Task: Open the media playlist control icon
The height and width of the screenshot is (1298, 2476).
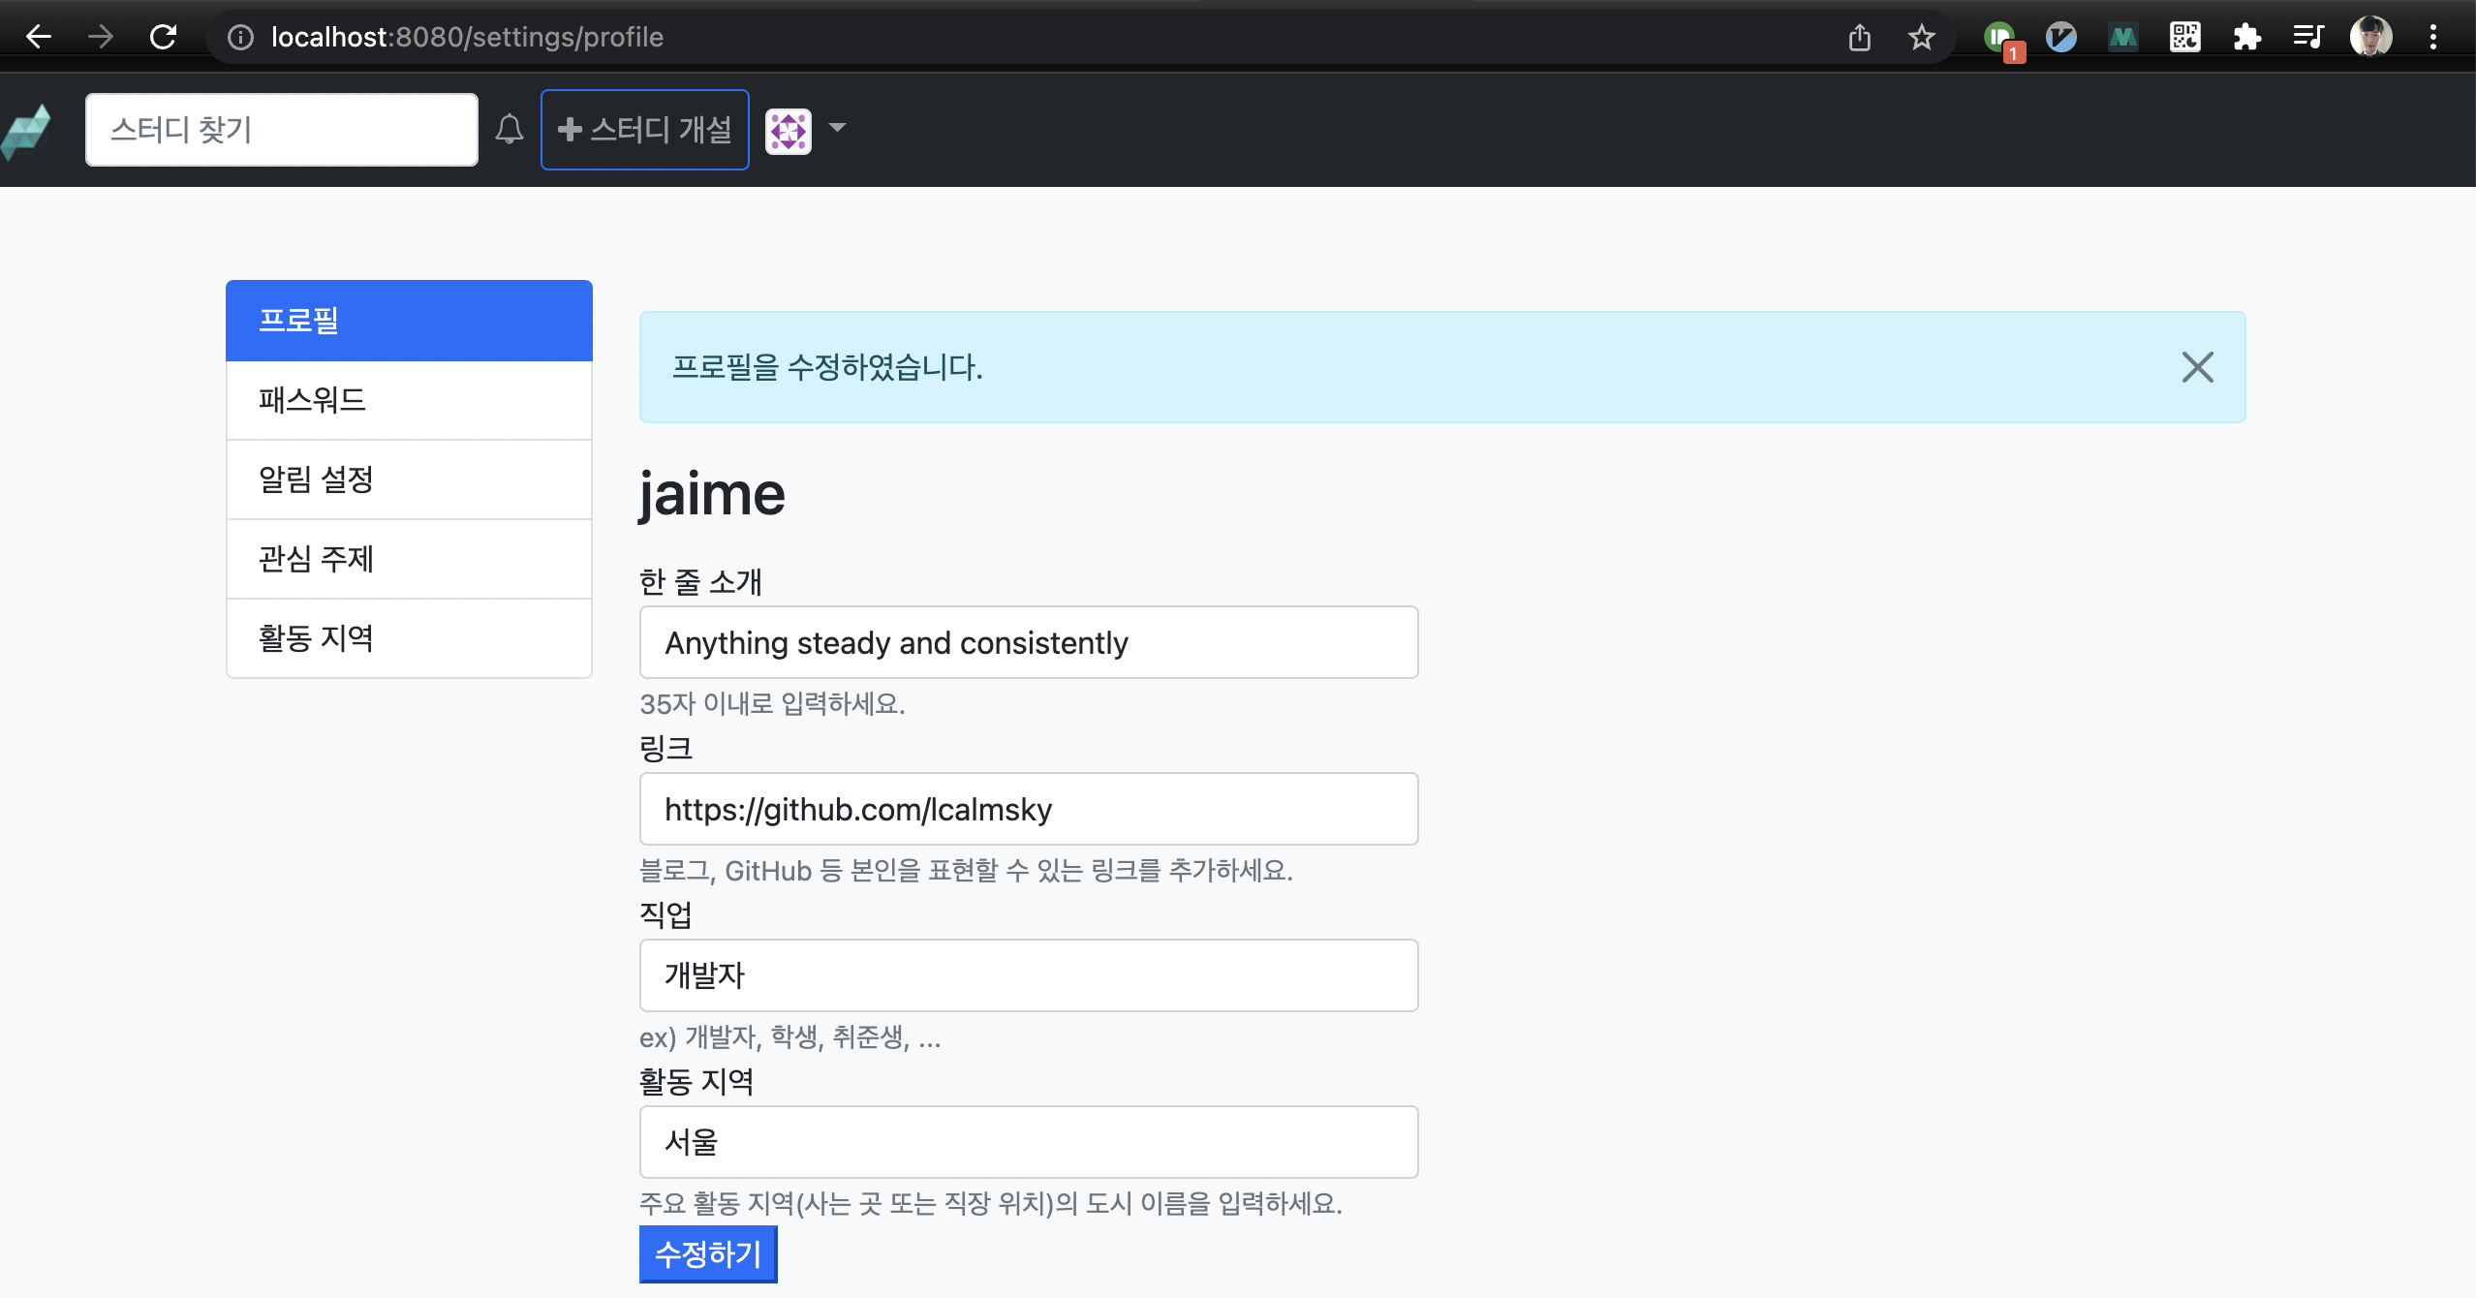Action: pos(2308,38)
